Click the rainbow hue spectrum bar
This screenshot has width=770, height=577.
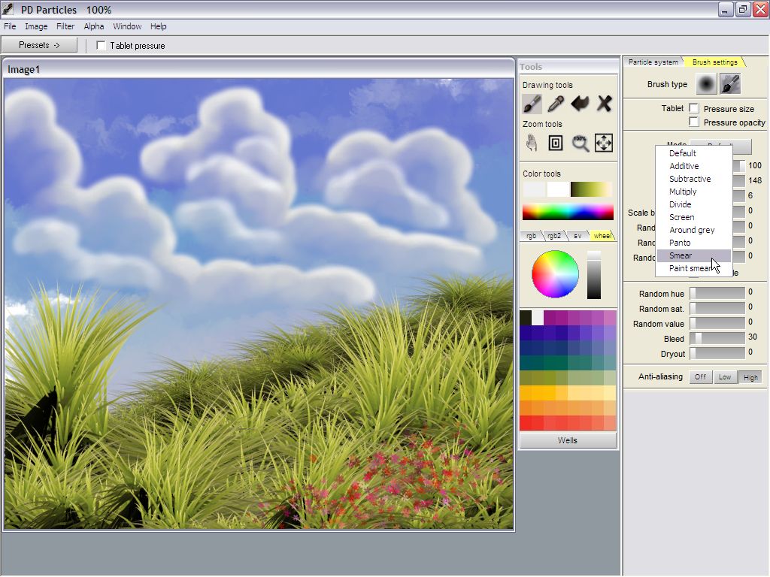coord(568,212)
